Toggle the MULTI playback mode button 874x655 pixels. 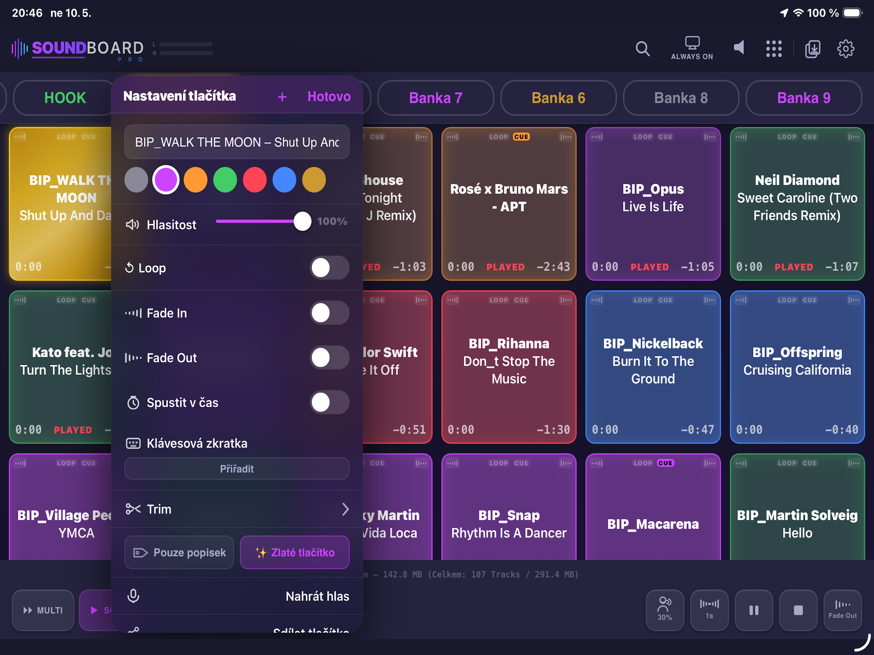pyautogui.click(x=43, y=610)
